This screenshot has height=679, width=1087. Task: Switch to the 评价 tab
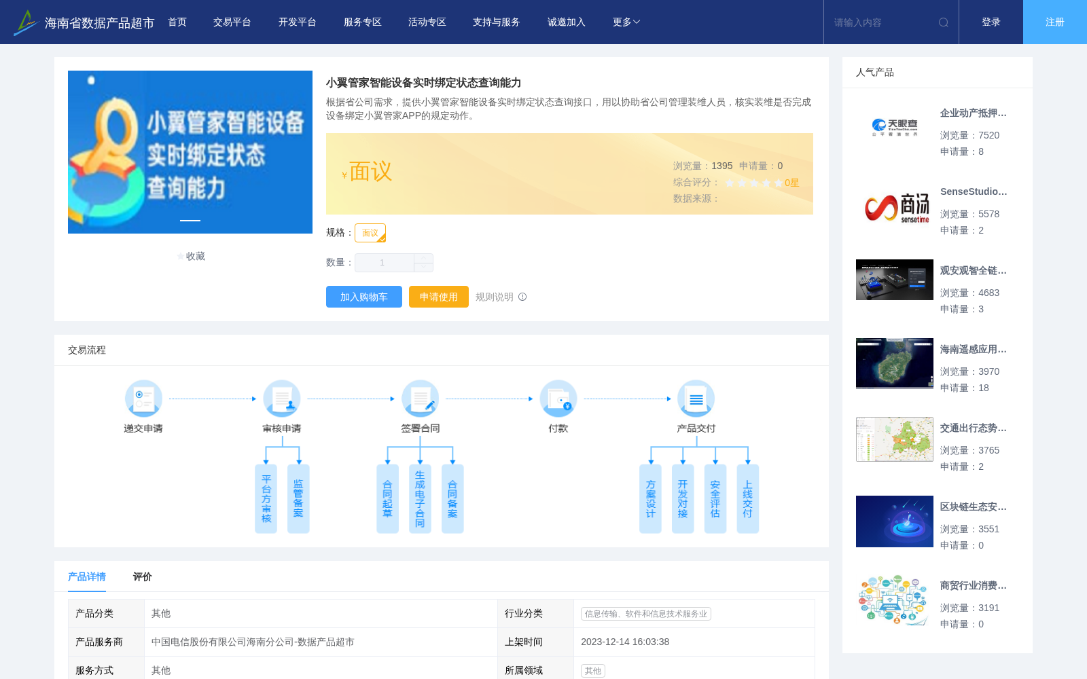coord(143,576)
